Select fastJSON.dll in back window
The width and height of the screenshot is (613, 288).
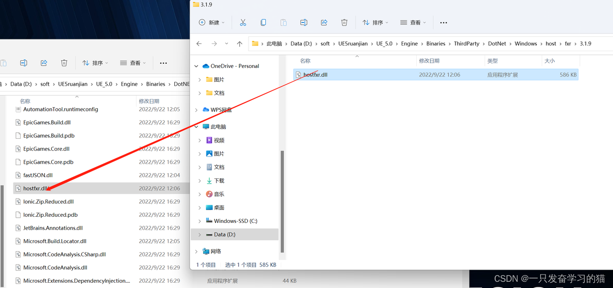pos(38,175)
